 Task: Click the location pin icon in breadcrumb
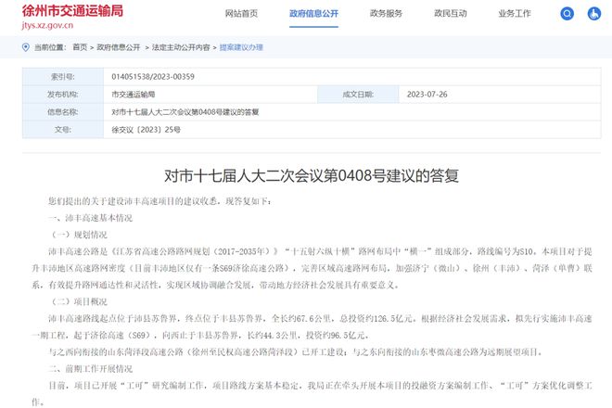pos(26,47)
